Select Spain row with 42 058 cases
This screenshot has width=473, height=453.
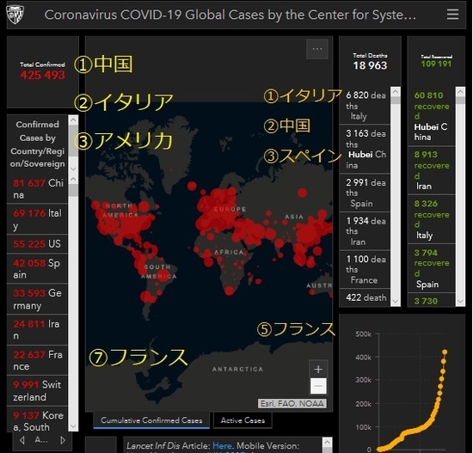click(37, 269)
